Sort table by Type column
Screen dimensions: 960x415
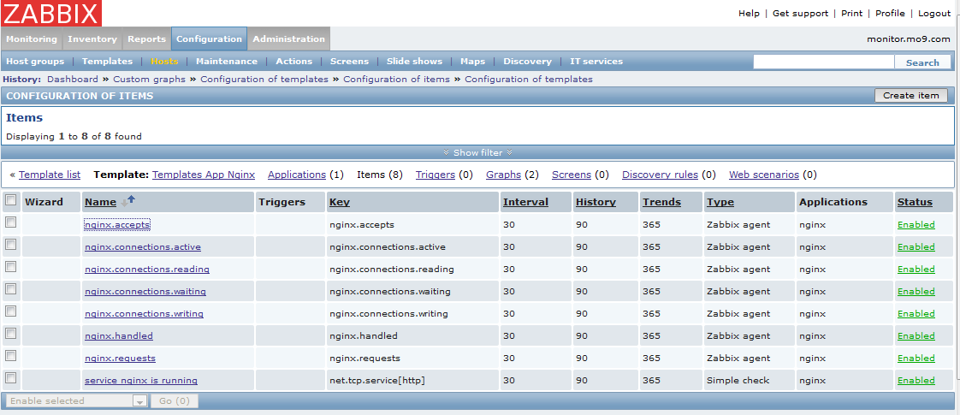click(x=720, y=202)
